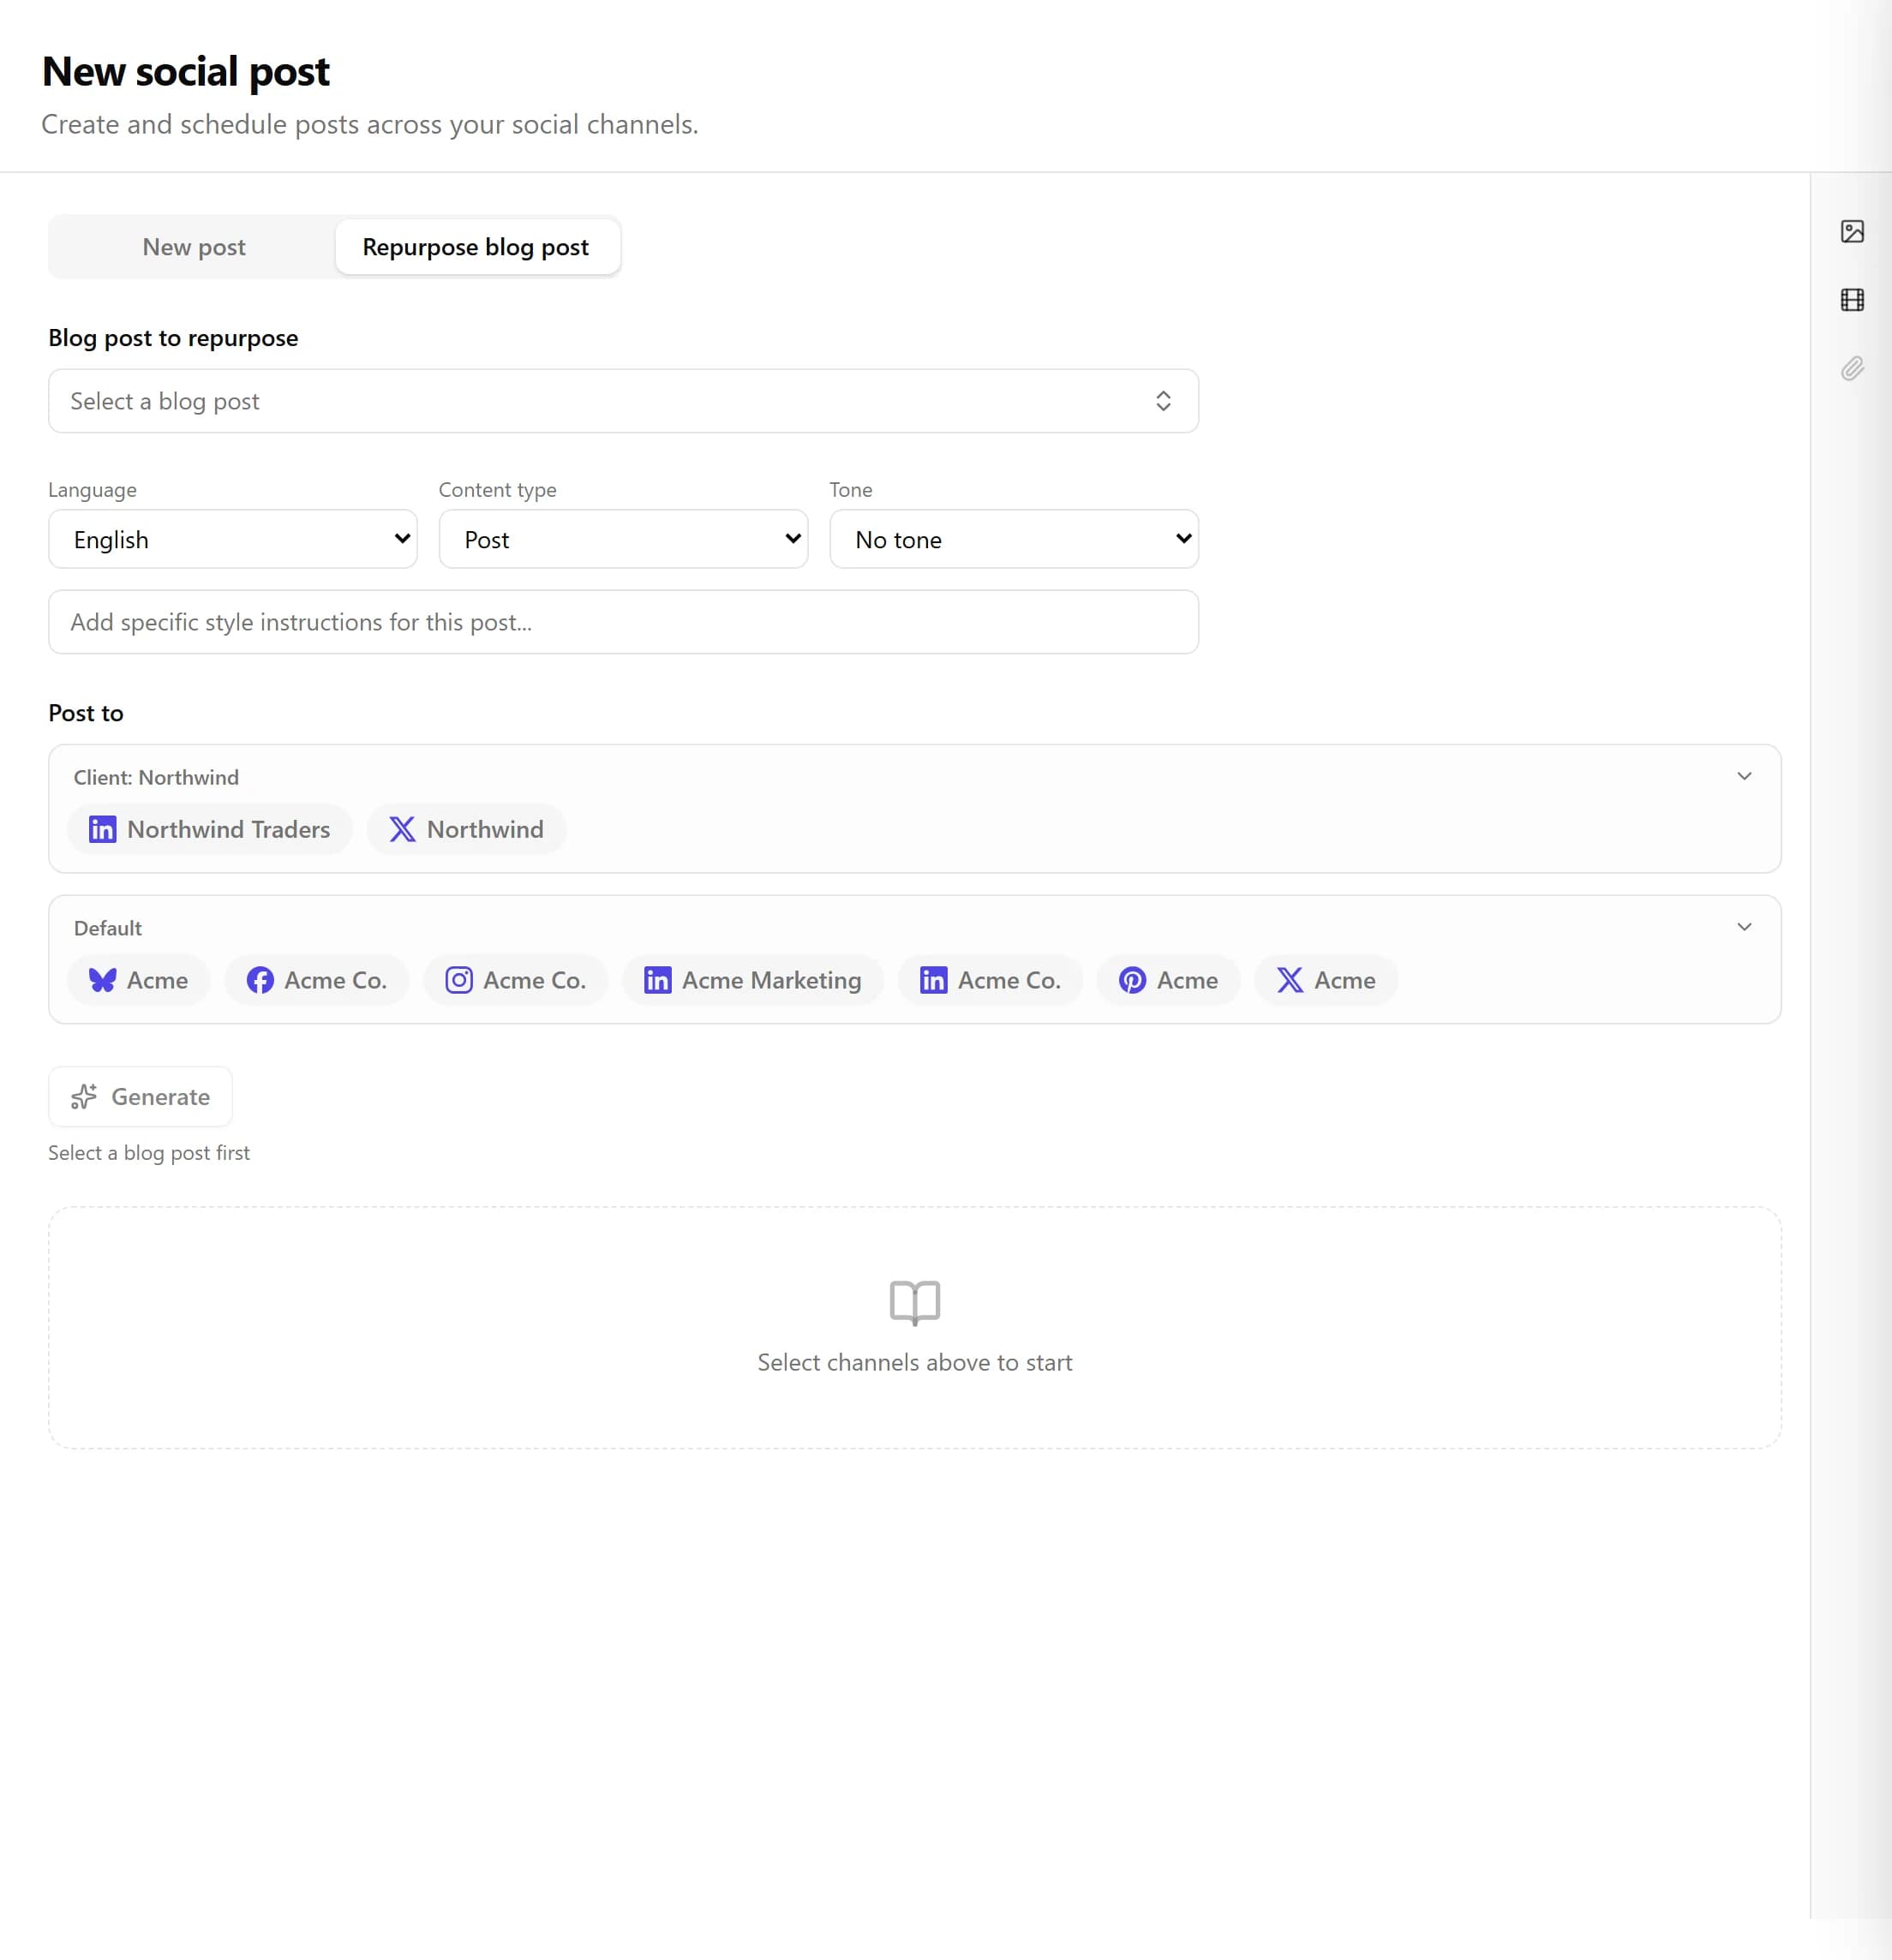1892x1960 pixels.
Task: Collapse the Default group chevron
Action: click(x=1744, y=927)
